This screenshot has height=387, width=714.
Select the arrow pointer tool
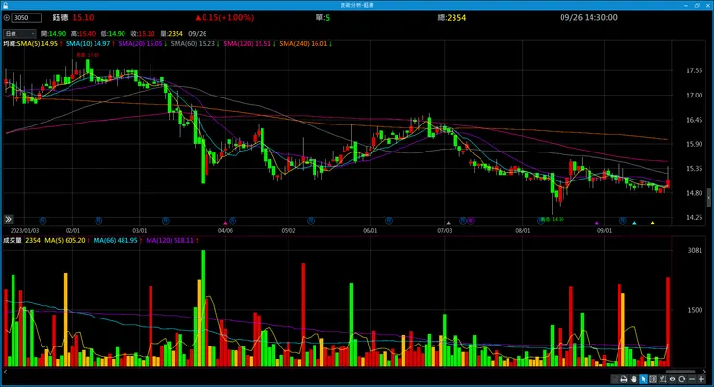(x=644, y=379)
